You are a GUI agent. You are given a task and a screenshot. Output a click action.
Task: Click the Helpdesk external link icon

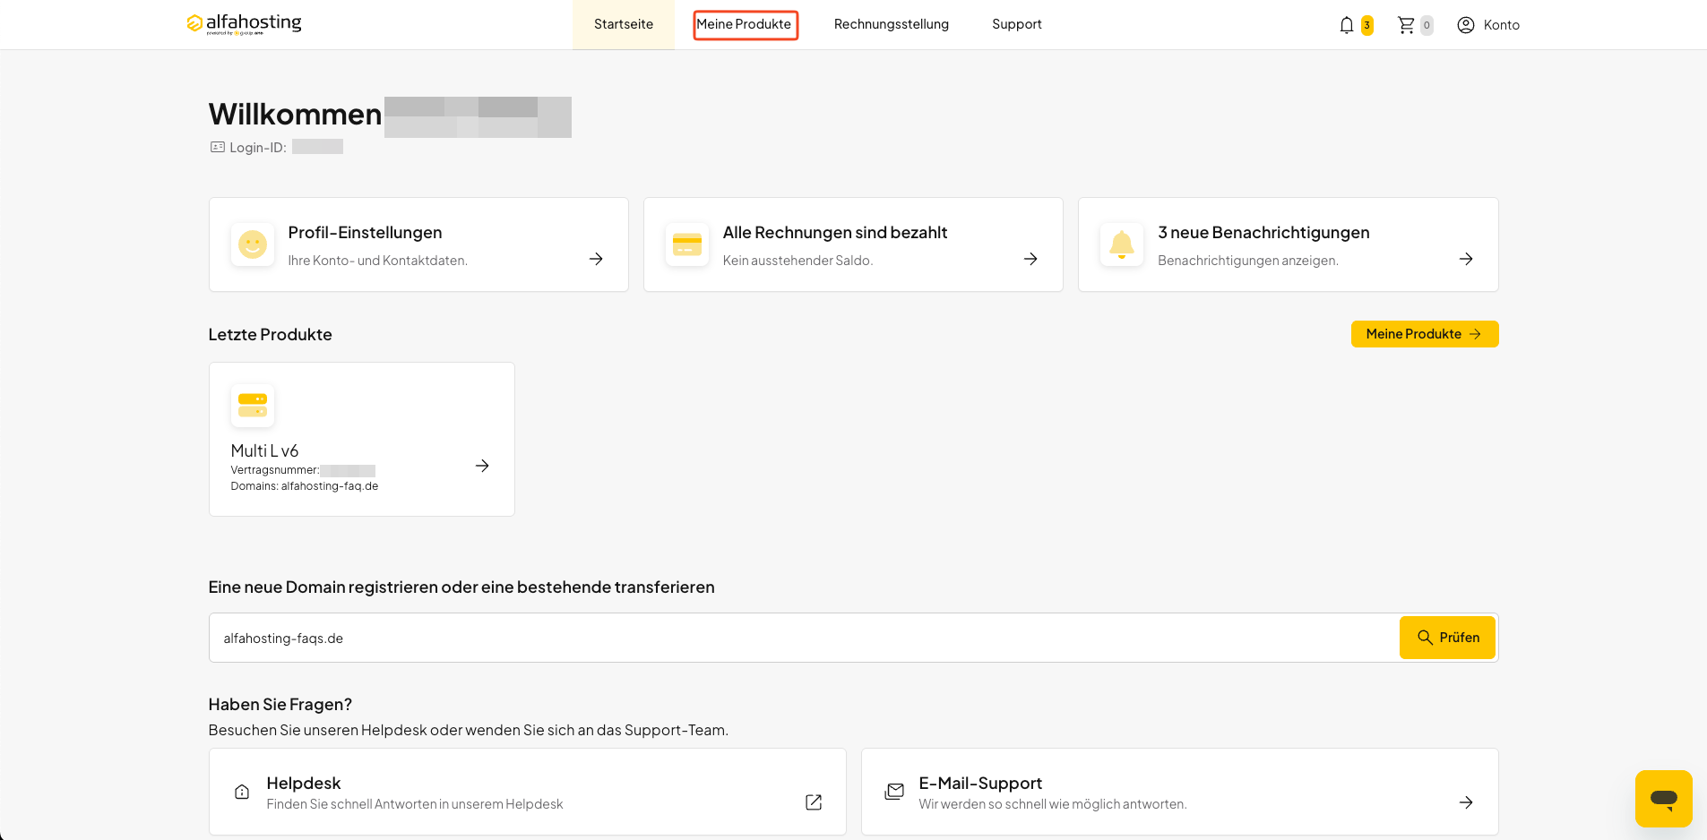tap(814, 802)
